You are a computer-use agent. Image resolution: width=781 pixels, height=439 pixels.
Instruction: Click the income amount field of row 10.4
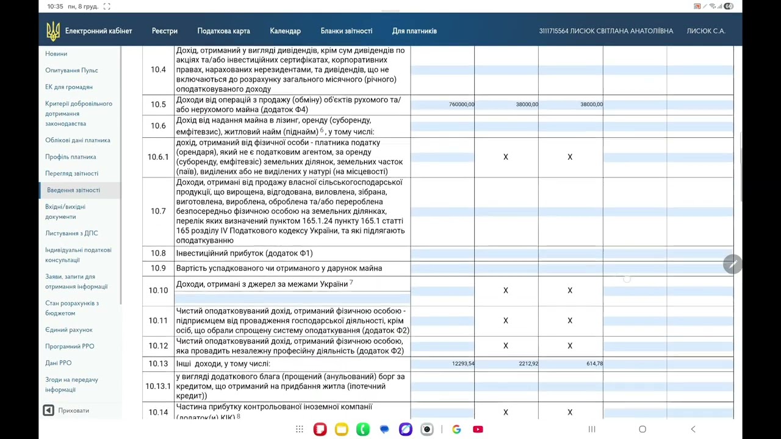442,70
